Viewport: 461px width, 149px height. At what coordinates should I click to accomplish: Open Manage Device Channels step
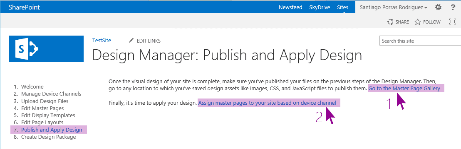pos(51,94)
